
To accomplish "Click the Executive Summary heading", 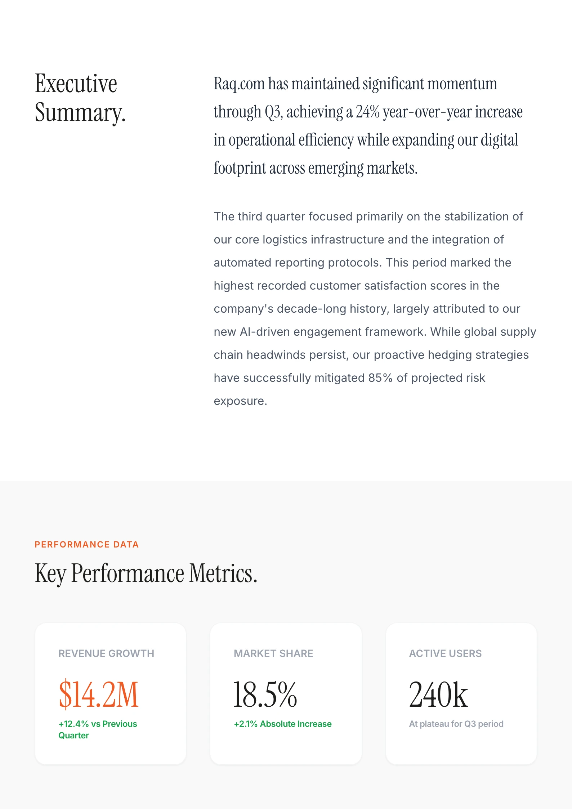I will (x=80, y=98).
